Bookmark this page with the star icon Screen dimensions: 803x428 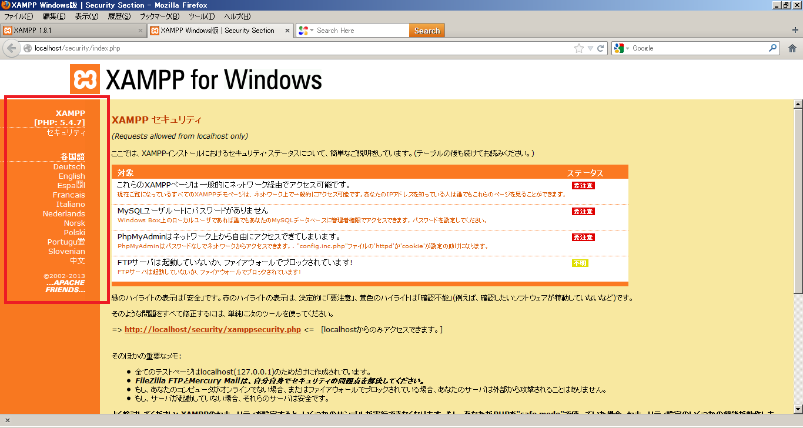[579, 48]
